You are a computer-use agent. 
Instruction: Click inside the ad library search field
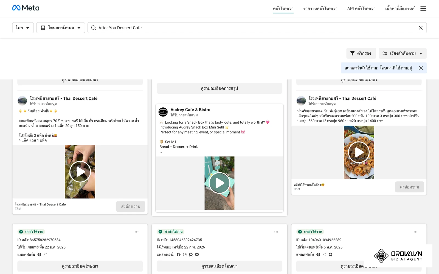[257, 28]
